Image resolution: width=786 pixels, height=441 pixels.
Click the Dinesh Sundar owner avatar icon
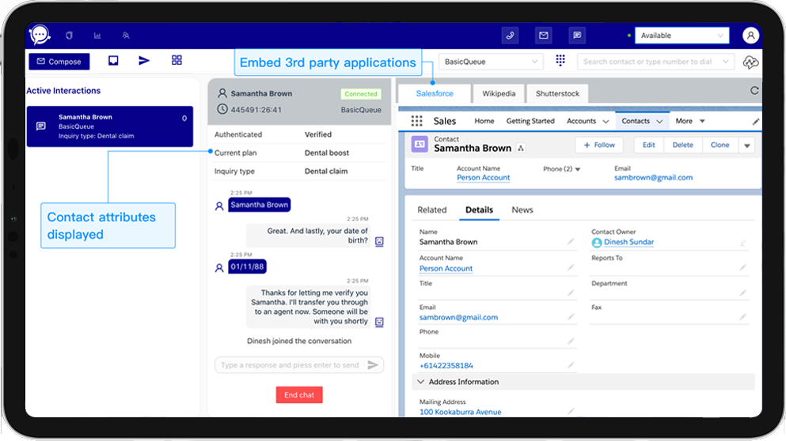597,243
